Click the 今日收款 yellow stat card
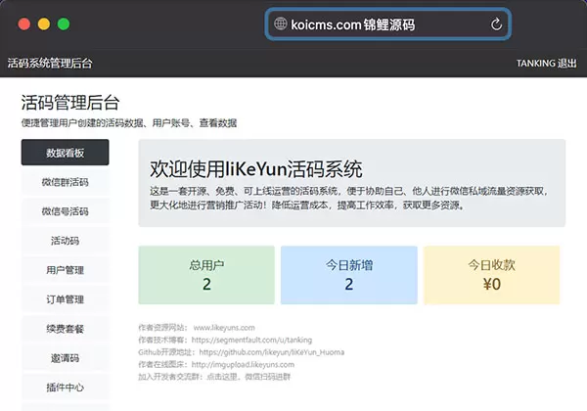587x411 pixels. [x=491, y=275]
